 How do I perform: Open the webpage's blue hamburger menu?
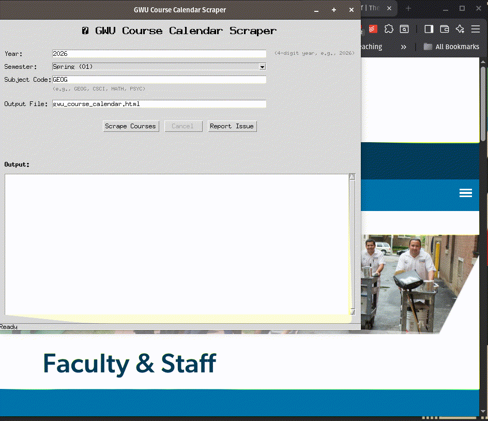click(x=466, y=193)
